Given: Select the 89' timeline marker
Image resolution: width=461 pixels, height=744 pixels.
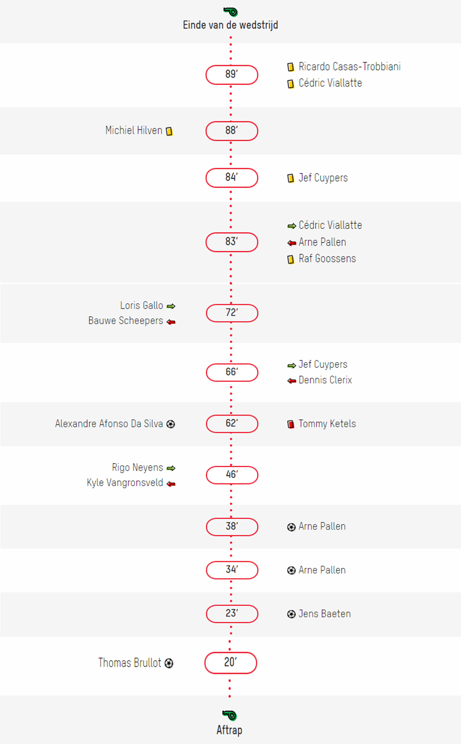Looking at the screenshot, I should tap(232, 75).
